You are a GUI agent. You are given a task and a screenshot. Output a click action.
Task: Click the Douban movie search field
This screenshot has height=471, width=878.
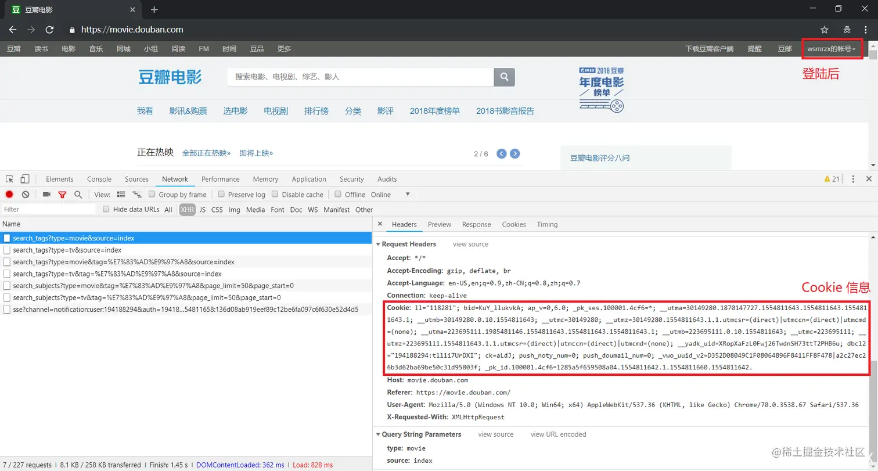pos(361,77)
